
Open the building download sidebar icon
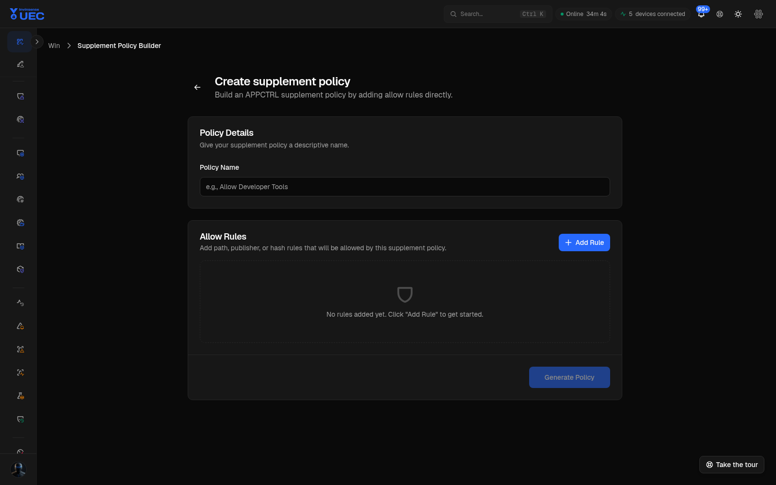(x=20, y=64)
